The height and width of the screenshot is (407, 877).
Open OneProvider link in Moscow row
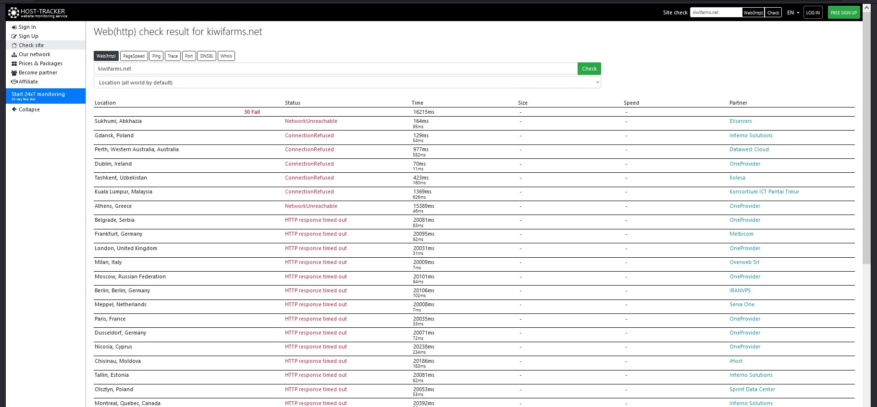pos(745,277)
